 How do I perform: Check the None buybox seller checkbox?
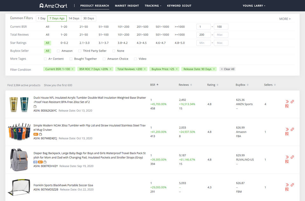(114, 51)
